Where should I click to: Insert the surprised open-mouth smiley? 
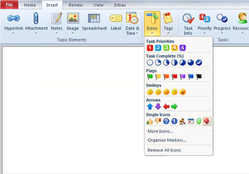183,92
